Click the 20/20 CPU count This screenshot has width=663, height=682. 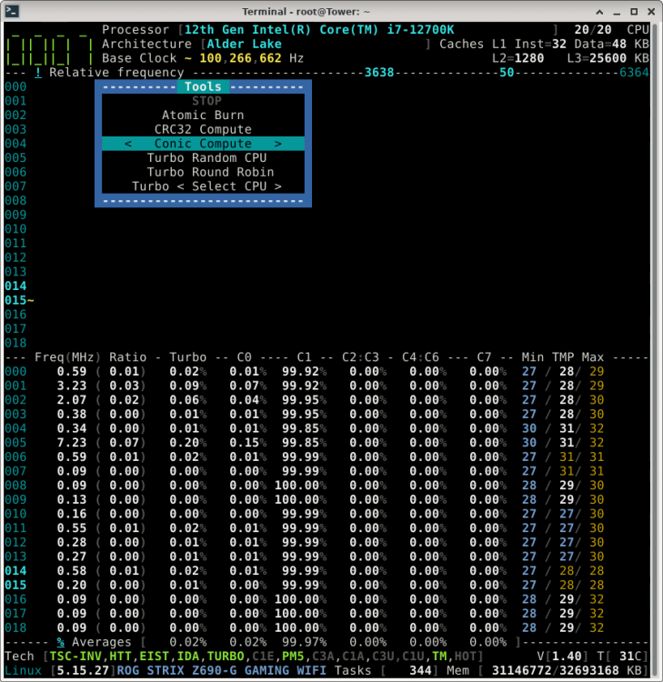(593, 30)
